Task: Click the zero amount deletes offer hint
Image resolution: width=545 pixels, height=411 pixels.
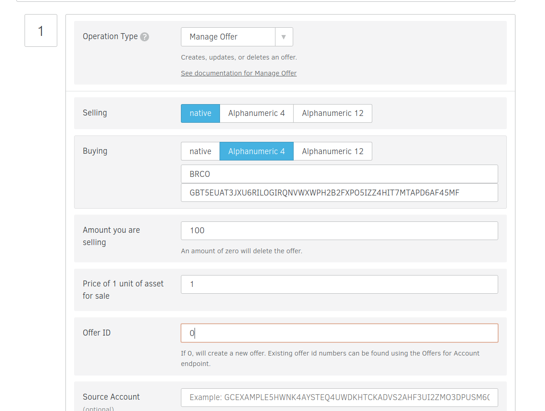Action: pos(241,251)
